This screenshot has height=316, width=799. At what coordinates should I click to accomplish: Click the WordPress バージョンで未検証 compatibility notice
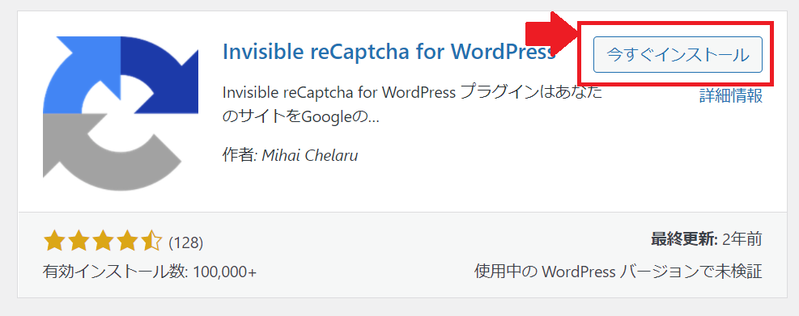[x=618, y=272]
